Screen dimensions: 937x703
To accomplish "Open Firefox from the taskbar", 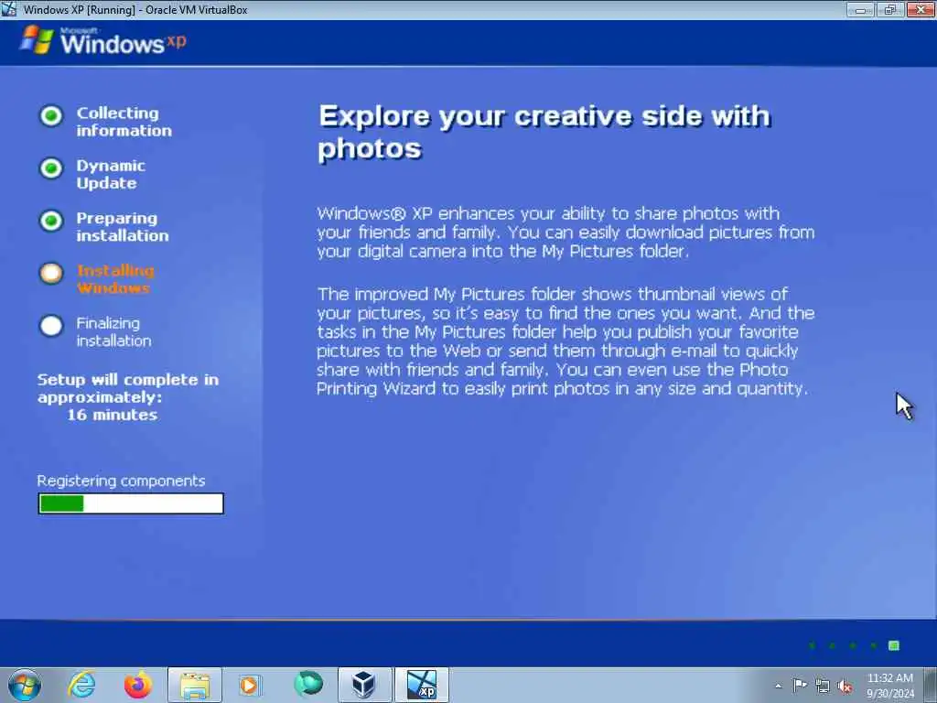I will tap(138, 685).
